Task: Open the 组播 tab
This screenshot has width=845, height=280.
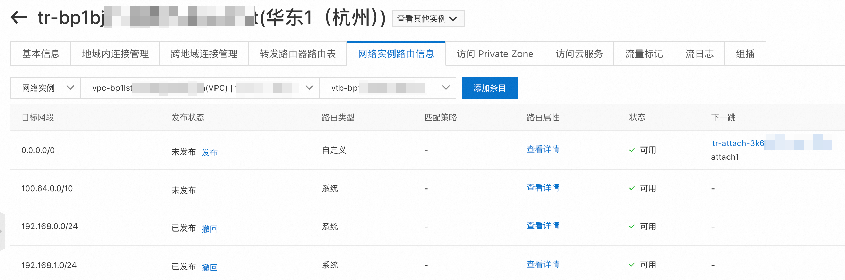Action: click(x=745, y=54)
